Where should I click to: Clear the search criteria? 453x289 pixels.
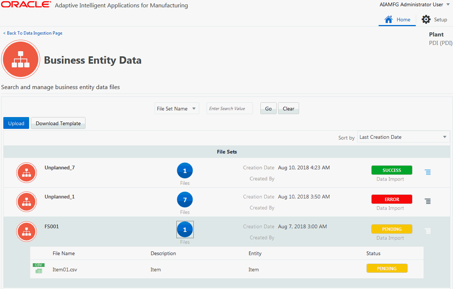coord(288,109)
